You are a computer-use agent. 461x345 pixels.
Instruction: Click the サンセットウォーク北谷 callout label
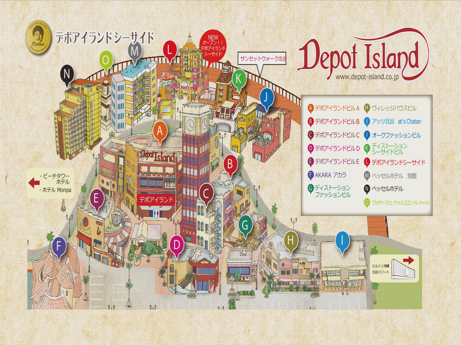[x=263, y=58]
